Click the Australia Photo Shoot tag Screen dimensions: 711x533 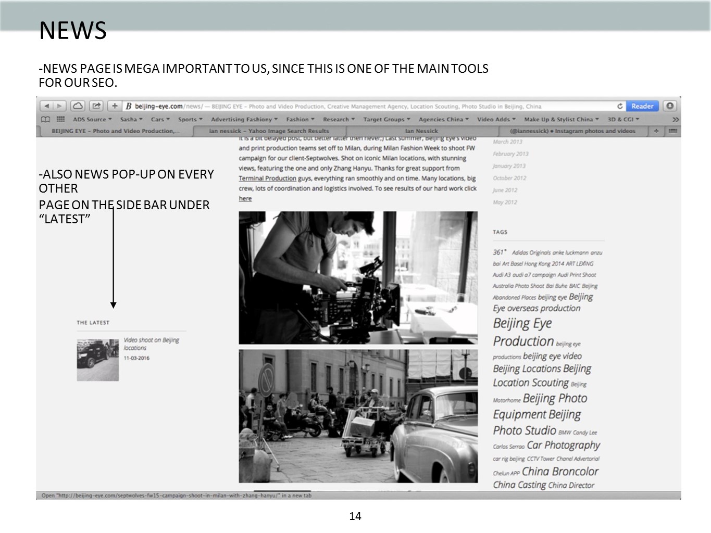pos(518,286)
